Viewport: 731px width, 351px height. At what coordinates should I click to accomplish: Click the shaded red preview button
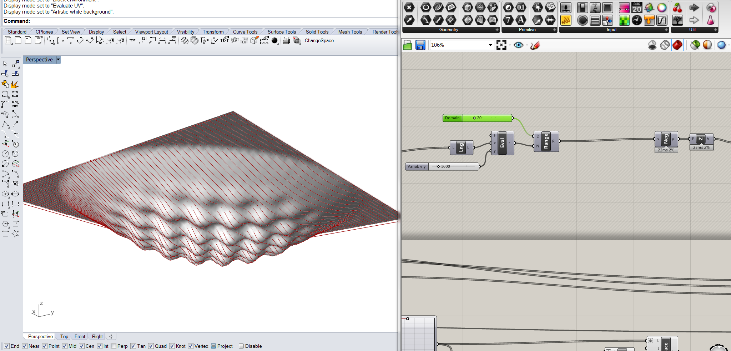pyautogui.click(x=677, y=45)
